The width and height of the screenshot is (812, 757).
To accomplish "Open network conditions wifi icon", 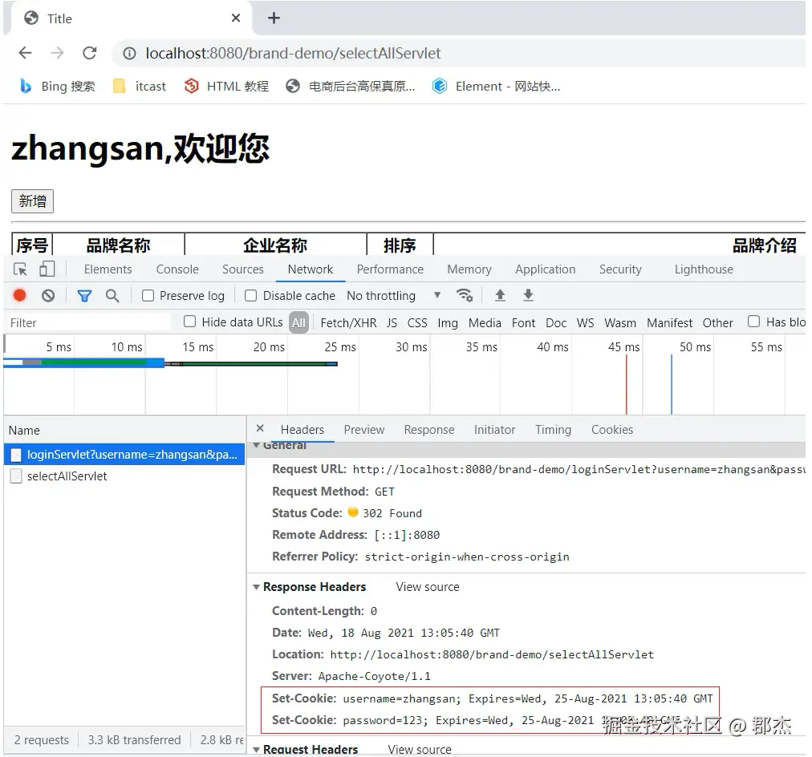I will pos(464,295).
